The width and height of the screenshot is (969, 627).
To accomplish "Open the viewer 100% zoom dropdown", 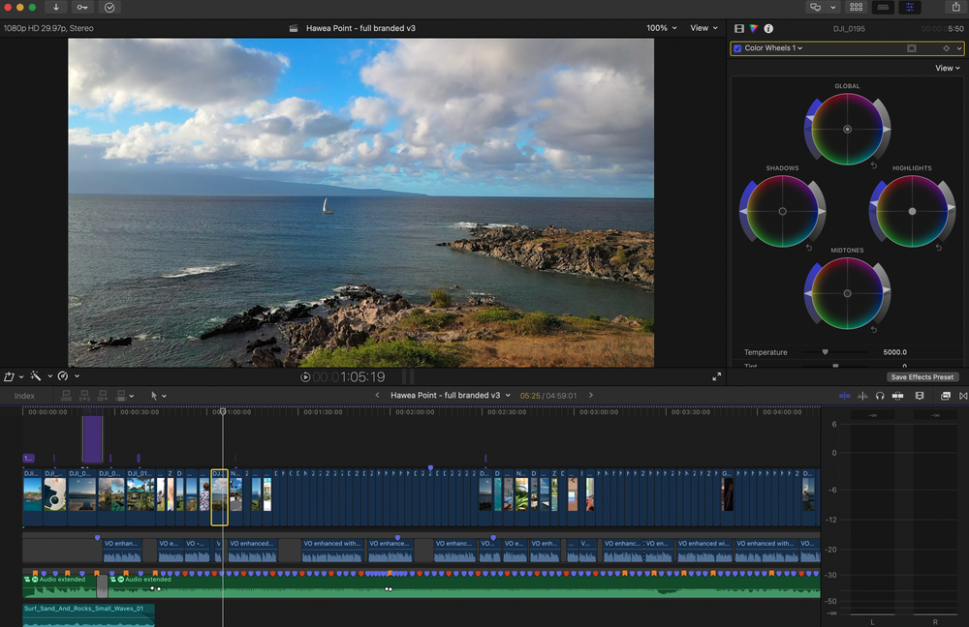I will pos(660,28).
